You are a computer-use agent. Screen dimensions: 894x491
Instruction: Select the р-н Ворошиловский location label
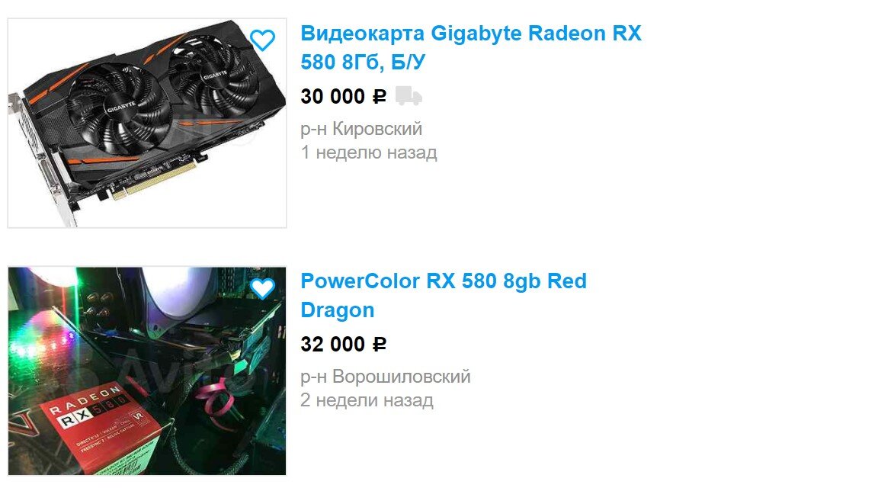[386, 377]
